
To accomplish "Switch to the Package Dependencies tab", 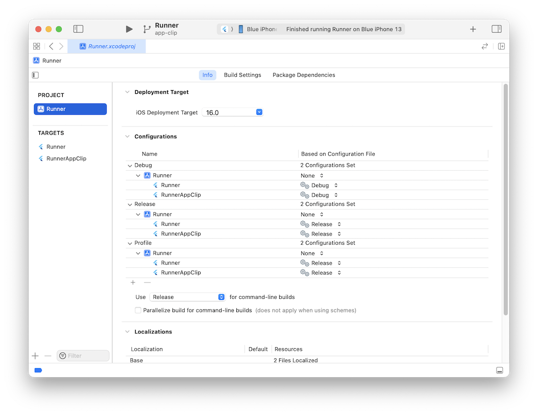I will [x=304, y=75].
